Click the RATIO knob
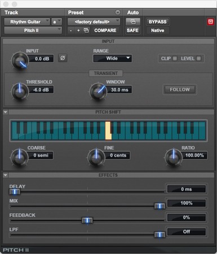The height and width of the screenshot is (254, 217). [x=174, y=157]
